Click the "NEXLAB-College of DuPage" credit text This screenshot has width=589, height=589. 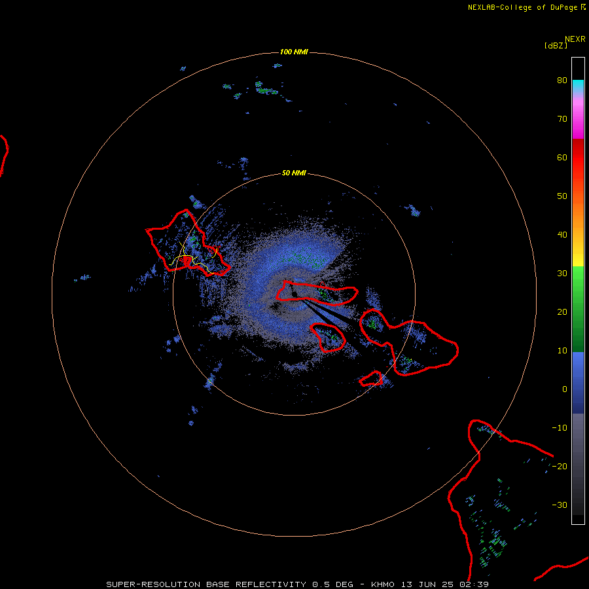pos(522,7)
